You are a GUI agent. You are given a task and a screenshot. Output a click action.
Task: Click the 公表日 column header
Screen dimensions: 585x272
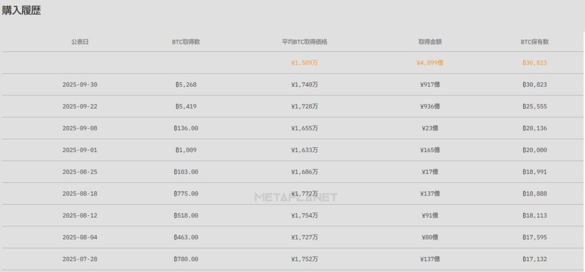[80, 42]
